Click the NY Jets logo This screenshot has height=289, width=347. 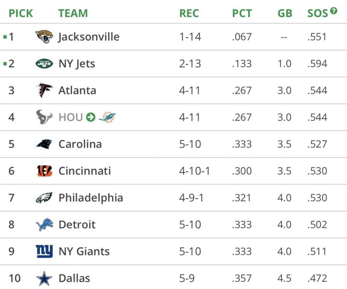(44, 64)
